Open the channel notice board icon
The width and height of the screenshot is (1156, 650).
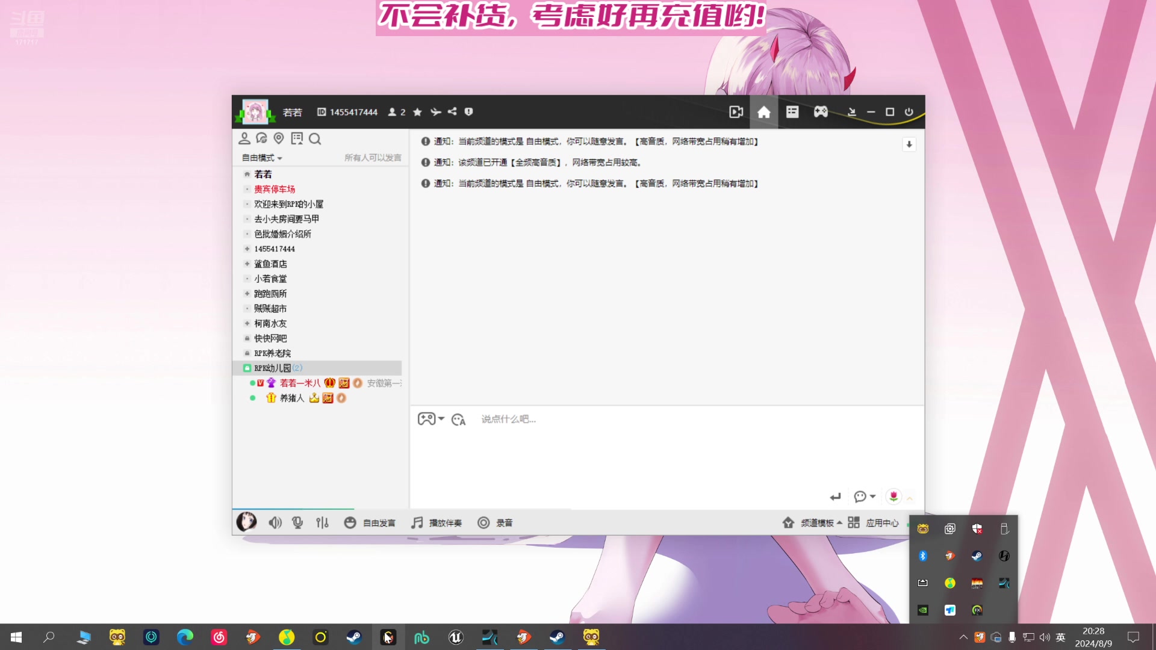tap(297, 138)
